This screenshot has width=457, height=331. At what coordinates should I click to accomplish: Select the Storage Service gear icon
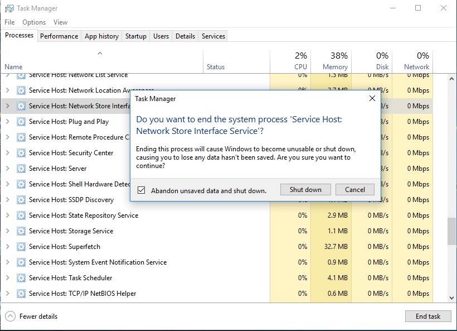pyautogui.click(x=21, y=231)
